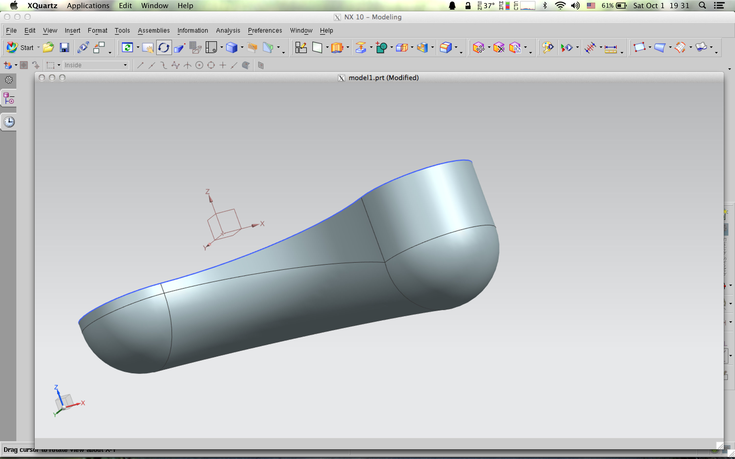Expand the Start button dropdown arrow

point(38,48)
